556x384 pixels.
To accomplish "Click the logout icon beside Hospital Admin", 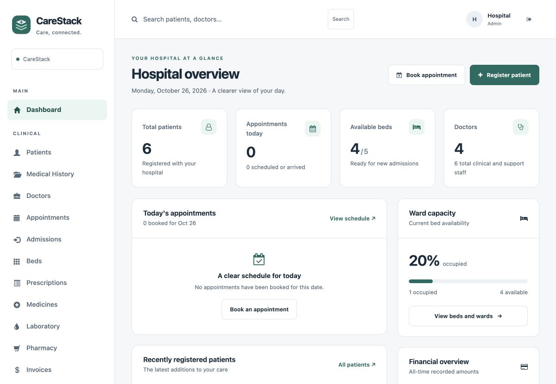I will pos(529,19).
